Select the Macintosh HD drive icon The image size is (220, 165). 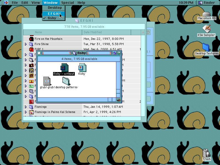coord(207,14)
